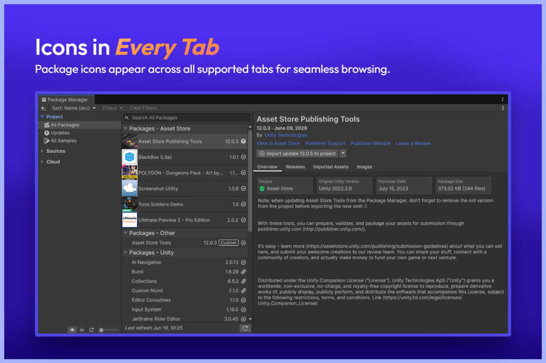Click the installed checkmark icon for BlackBox (Lite)
Screen dimensions: 546x363
pos(243,157)
